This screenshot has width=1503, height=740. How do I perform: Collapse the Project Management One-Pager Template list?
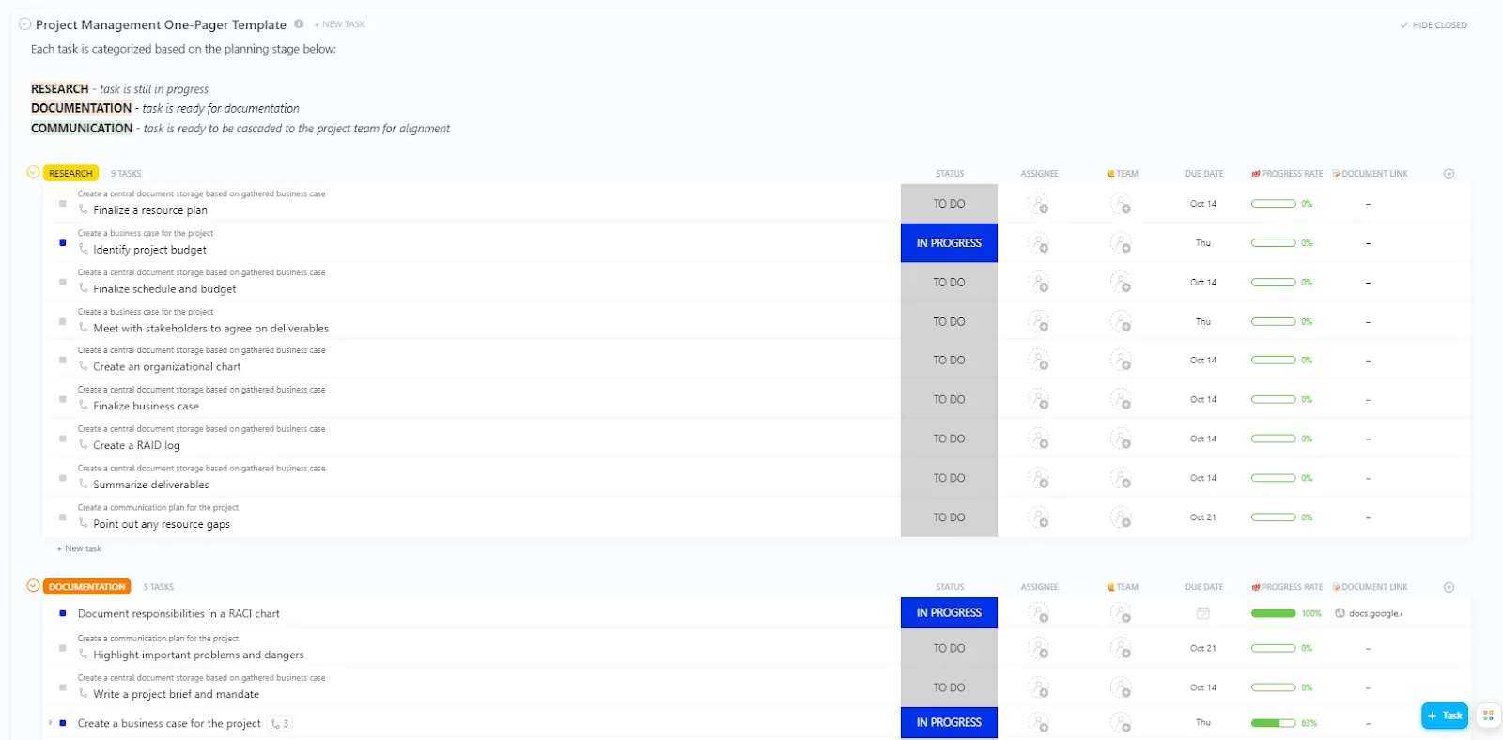25,24
